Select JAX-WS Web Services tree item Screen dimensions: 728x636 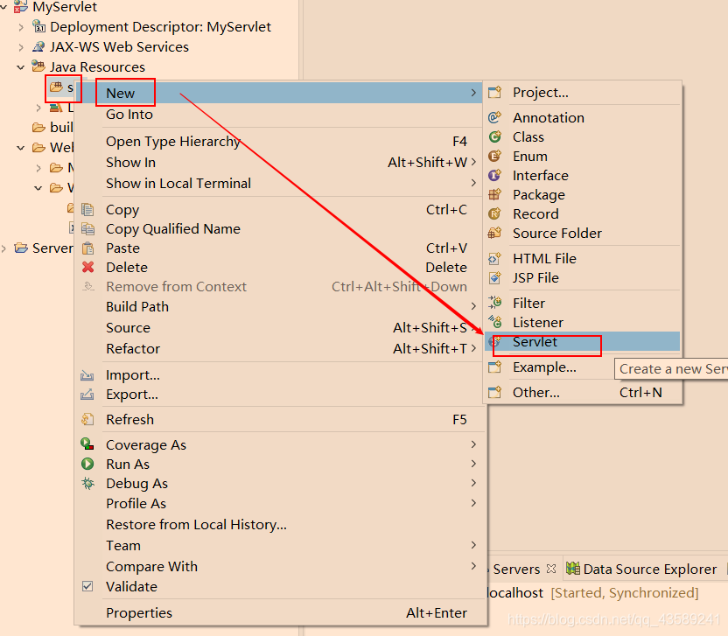(x=119, y=47)
